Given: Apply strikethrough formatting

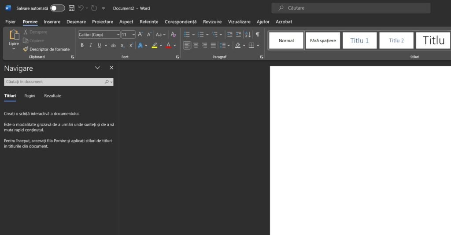Looking at the screenshot, I should coord(113,45).
